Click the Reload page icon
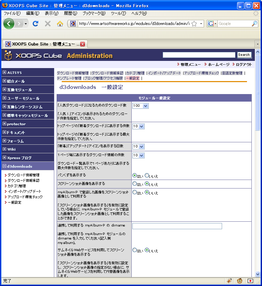Viewport: 262px width, 286px height. click(35, 24)
